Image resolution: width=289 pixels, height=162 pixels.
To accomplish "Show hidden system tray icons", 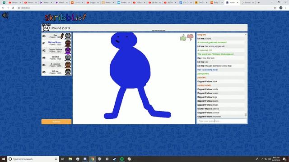I will 262,159.
